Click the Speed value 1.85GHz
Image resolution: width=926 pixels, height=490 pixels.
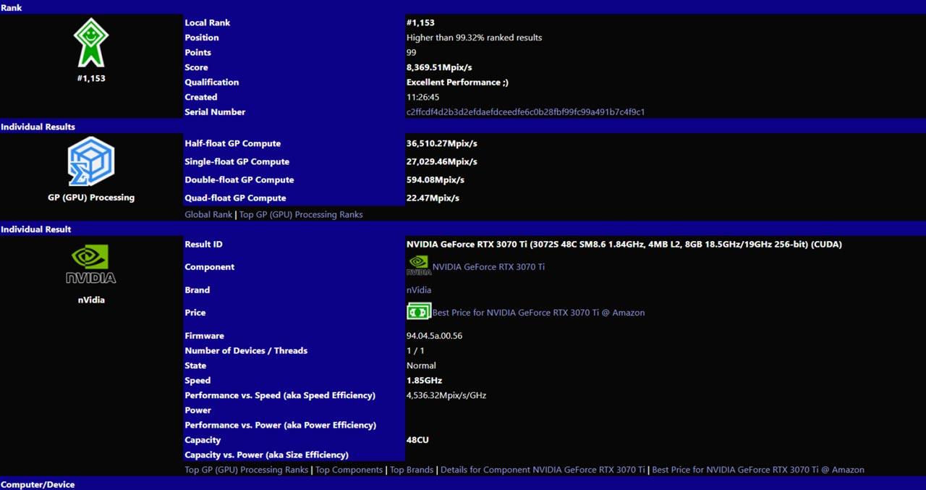424,381
